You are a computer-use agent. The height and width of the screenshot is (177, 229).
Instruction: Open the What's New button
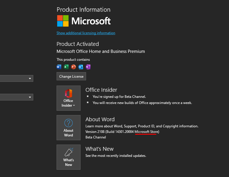pos(69,157)
